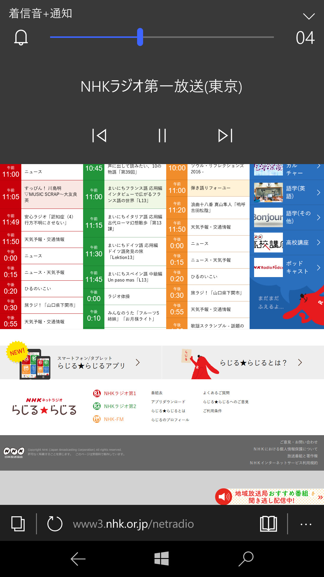Select NHKラジオ第1 link
This screenshot has height=577, width=324.
120,393
